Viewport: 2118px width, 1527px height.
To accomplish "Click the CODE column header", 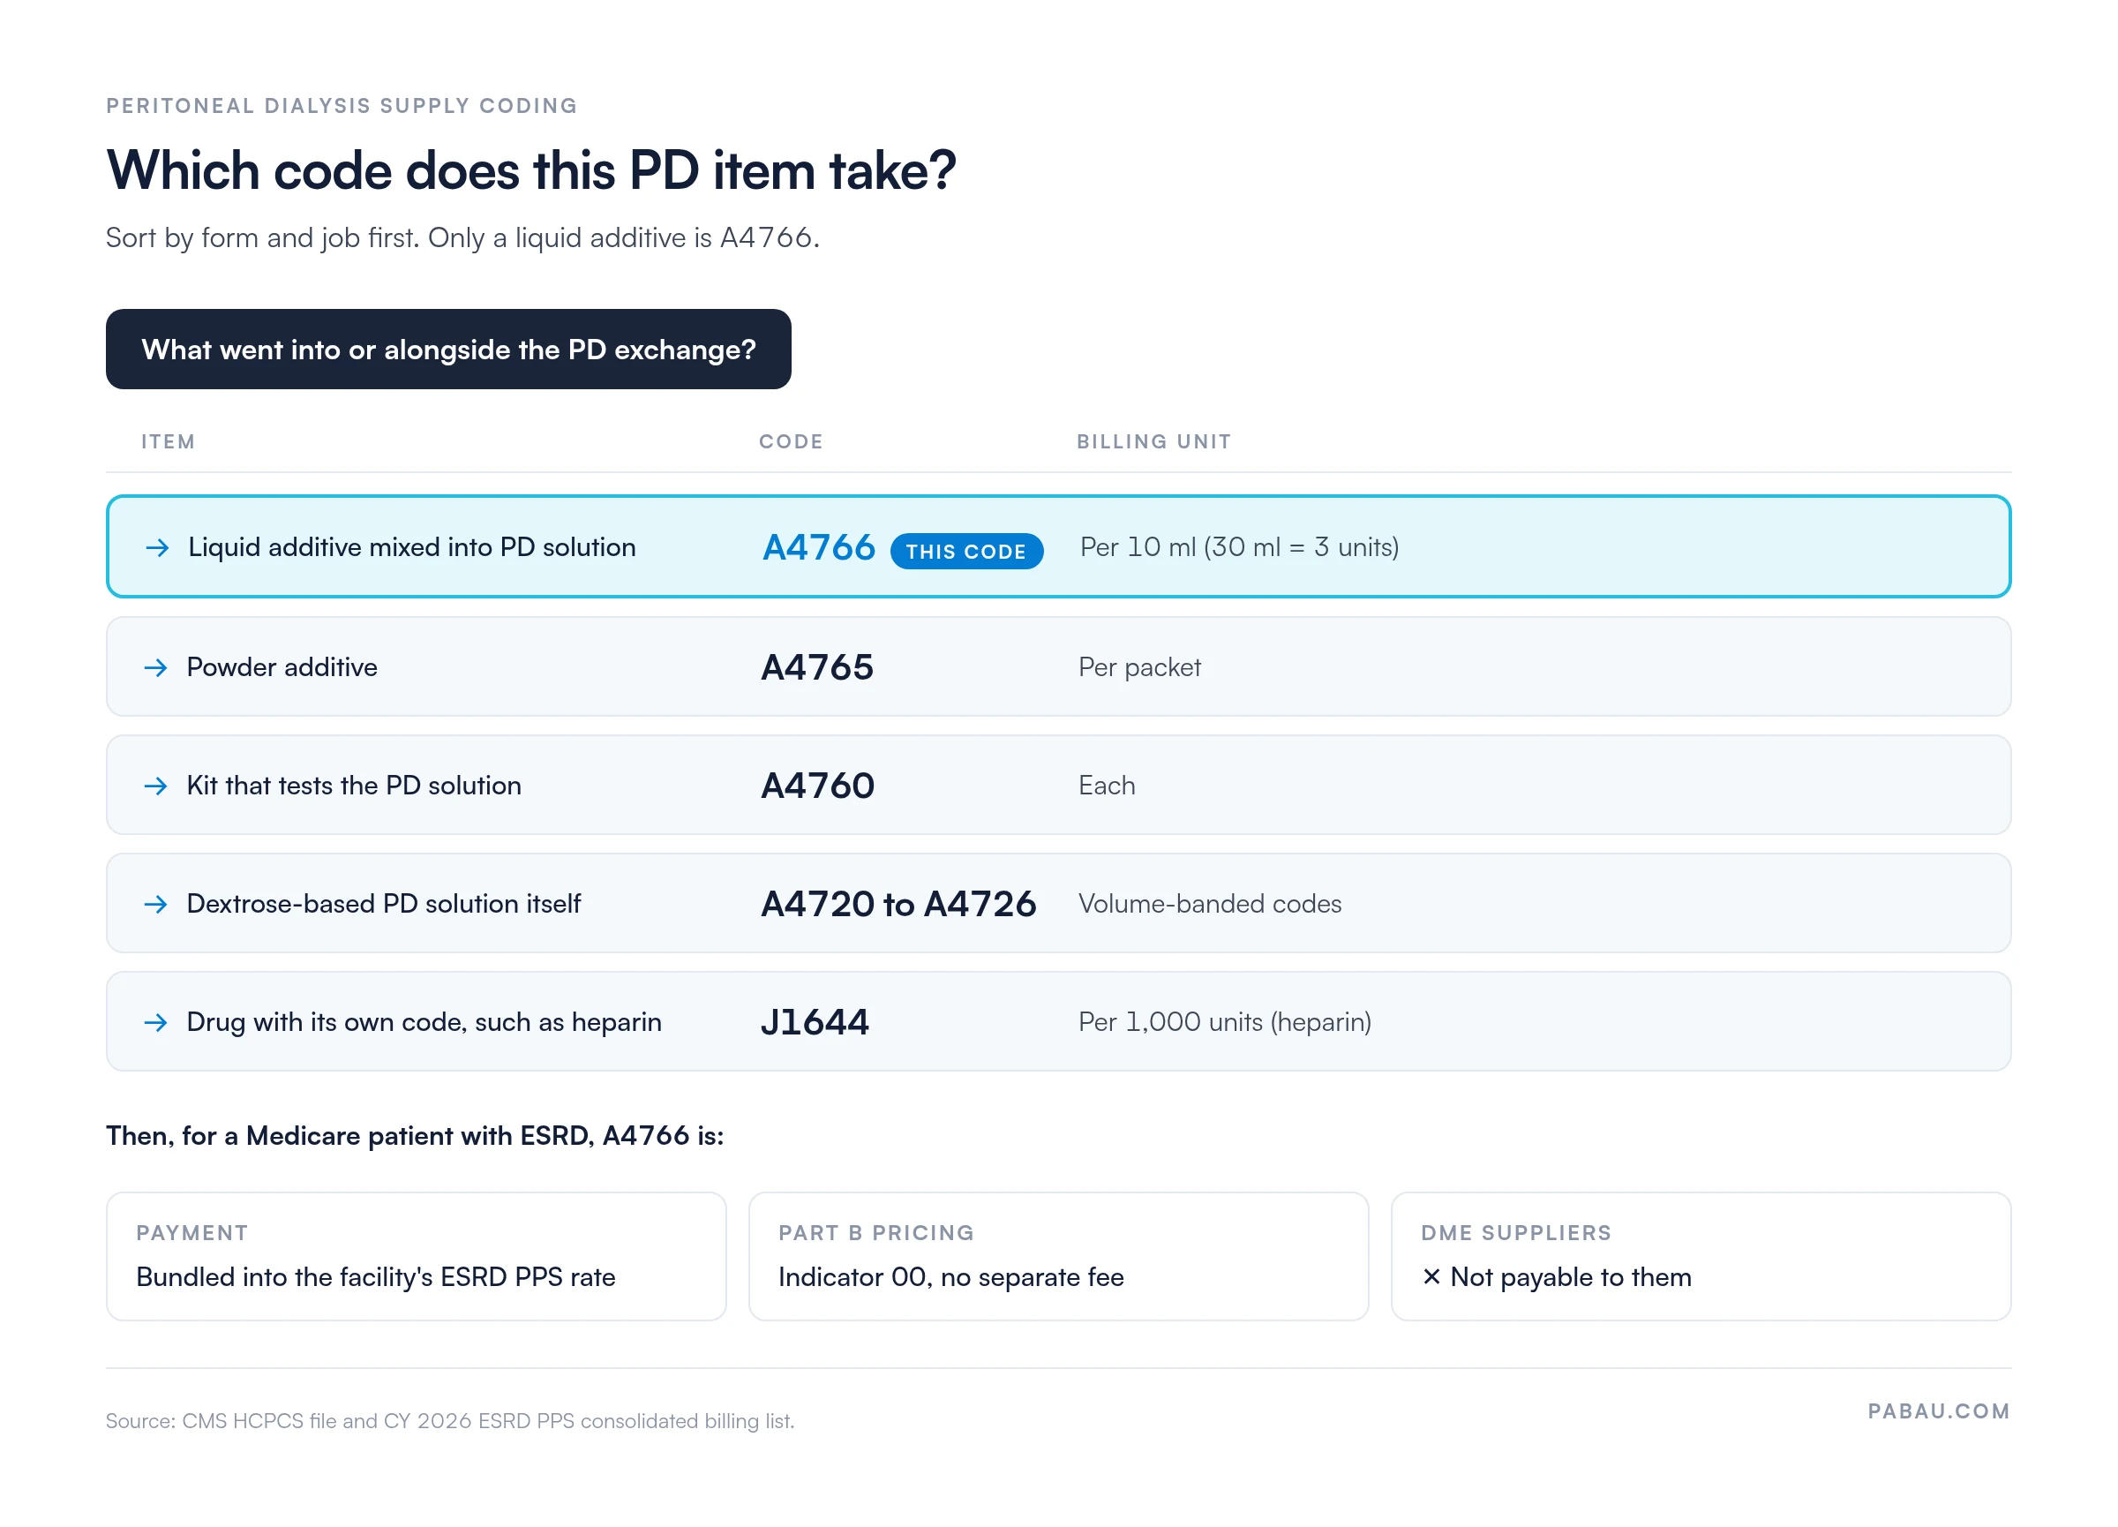I will click(791, 441).
